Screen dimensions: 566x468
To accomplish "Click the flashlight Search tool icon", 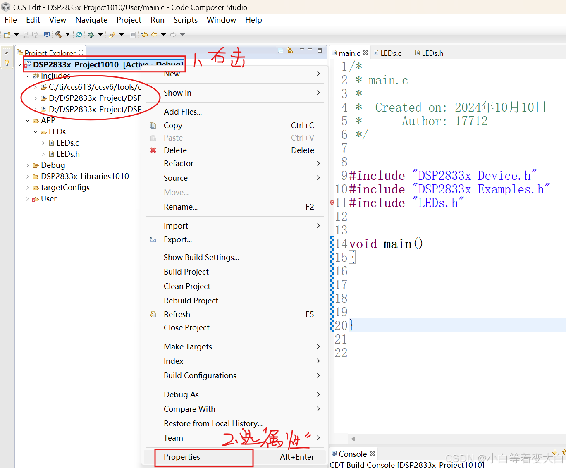I will coord(112,35).
